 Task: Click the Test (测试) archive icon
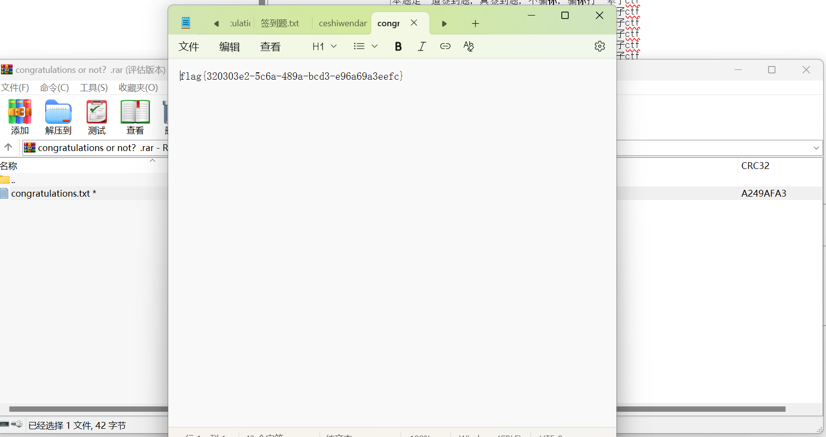coord(97,117)
